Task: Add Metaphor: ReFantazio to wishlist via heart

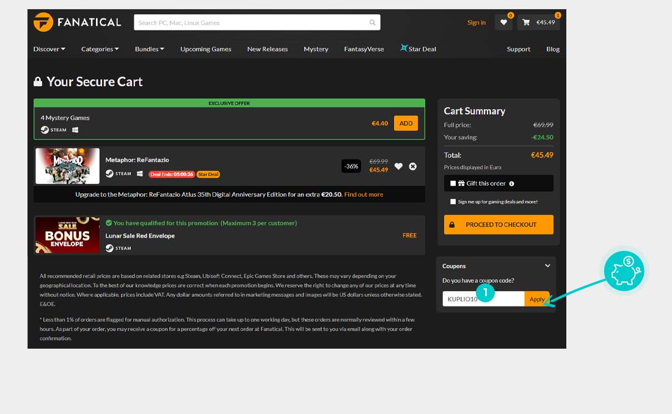Action: tap(398, 166)
